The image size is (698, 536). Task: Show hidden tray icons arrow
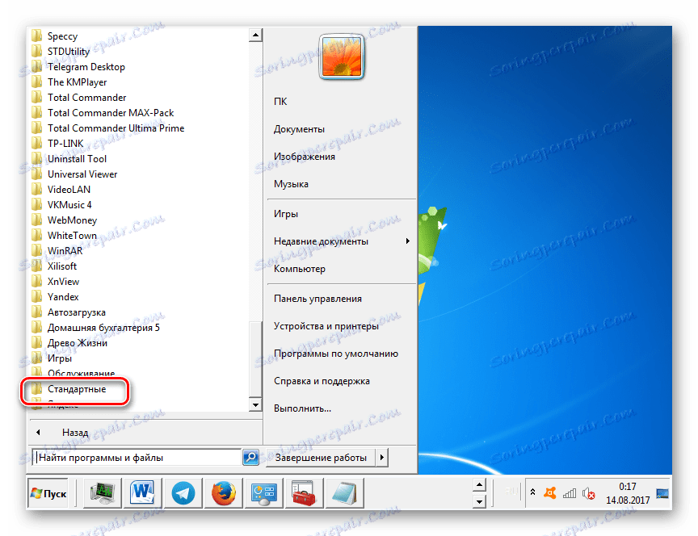coord(533,492)
